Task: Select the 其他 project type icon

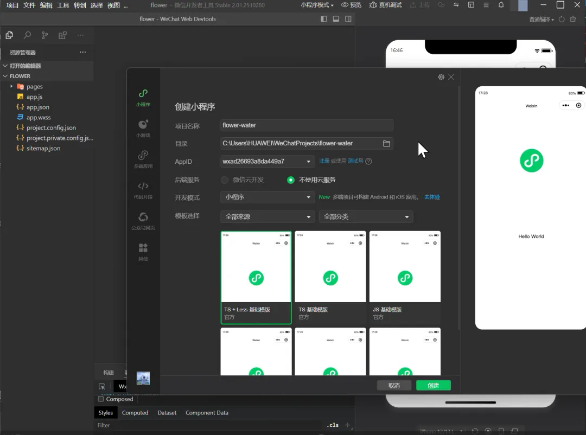Action: [143, 252]
